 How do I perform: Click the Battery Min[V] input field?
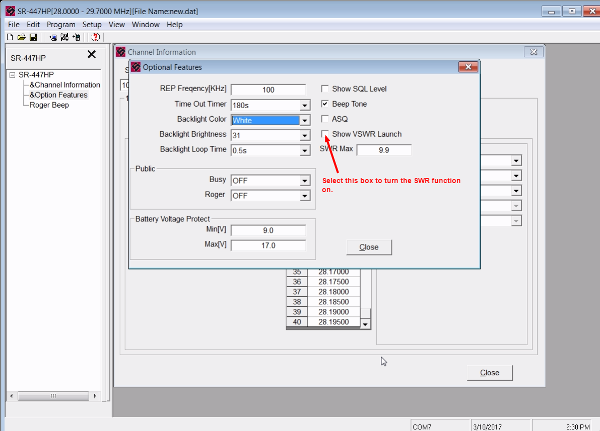point(268,230)
